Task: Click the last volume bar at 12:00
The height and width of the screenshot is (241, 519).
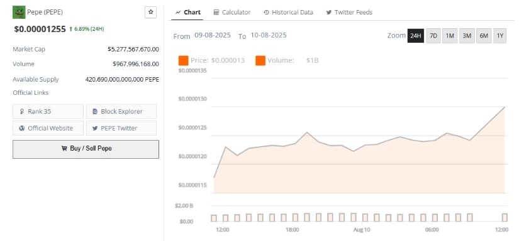Action: [x=505, y=218]
